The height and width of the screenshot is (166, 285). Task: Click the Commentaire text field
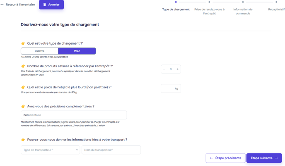(74, 115)
